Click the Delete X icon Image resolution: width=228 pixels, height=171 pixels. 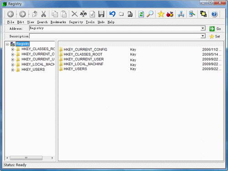click(74, 14)
